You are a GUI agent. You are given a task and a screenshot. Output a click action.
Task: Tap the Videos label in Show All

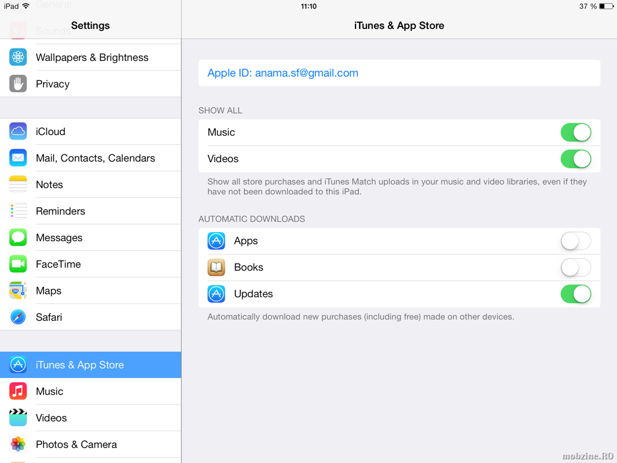coord(223,159)
